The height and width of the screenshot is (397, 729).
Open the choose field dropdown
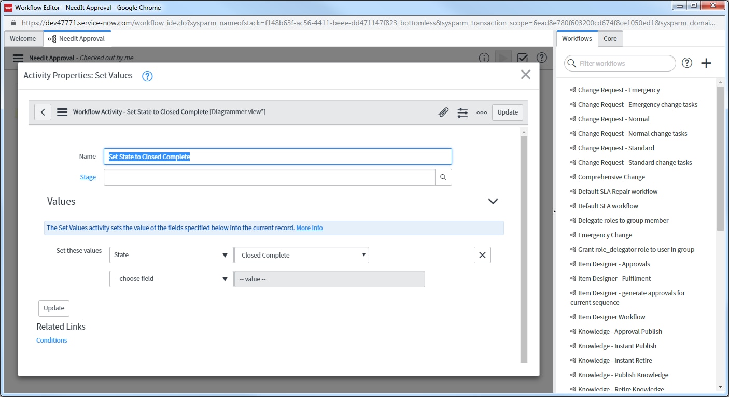172,279
